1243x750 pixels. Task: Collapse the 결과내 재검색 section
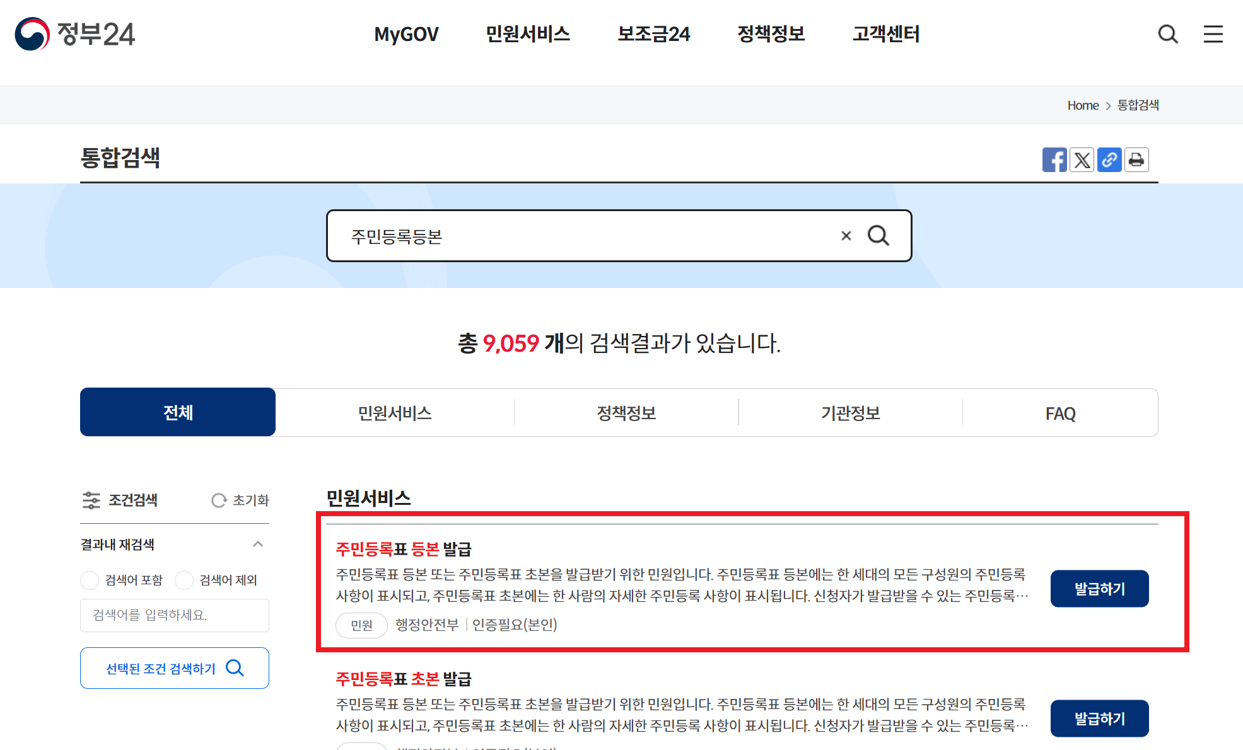click(257, 544)
